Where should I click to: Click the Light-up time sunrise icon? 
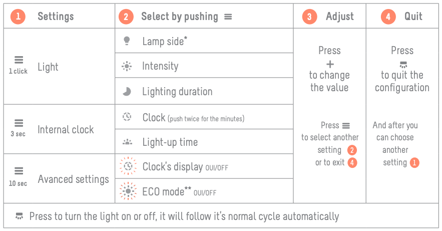[x=127, y=142]
